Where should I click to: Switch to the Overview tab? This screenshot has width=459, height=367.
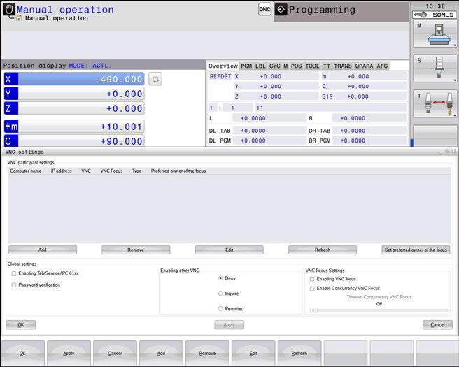click(x=223, y=66)
